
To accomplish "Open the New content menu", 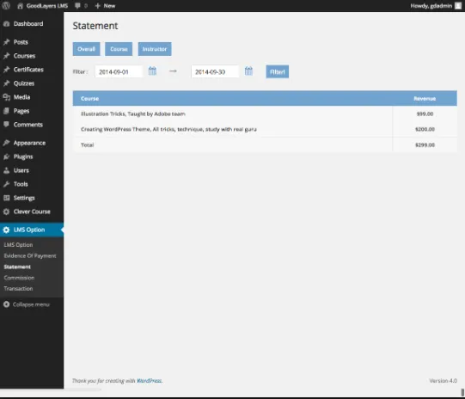I will tap(105, 6).
